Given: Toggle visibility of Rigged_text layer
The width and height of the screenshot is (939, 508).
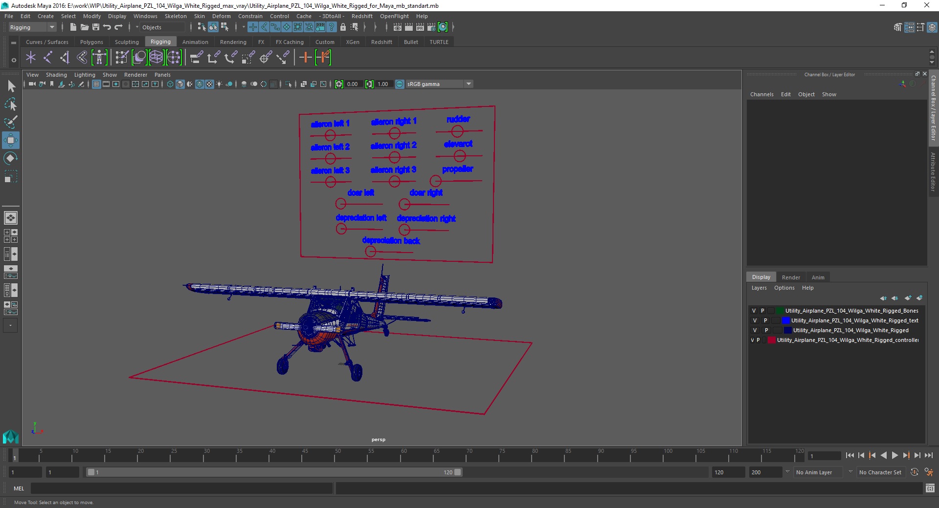Looking at the screenshot, I should point(755,320).
